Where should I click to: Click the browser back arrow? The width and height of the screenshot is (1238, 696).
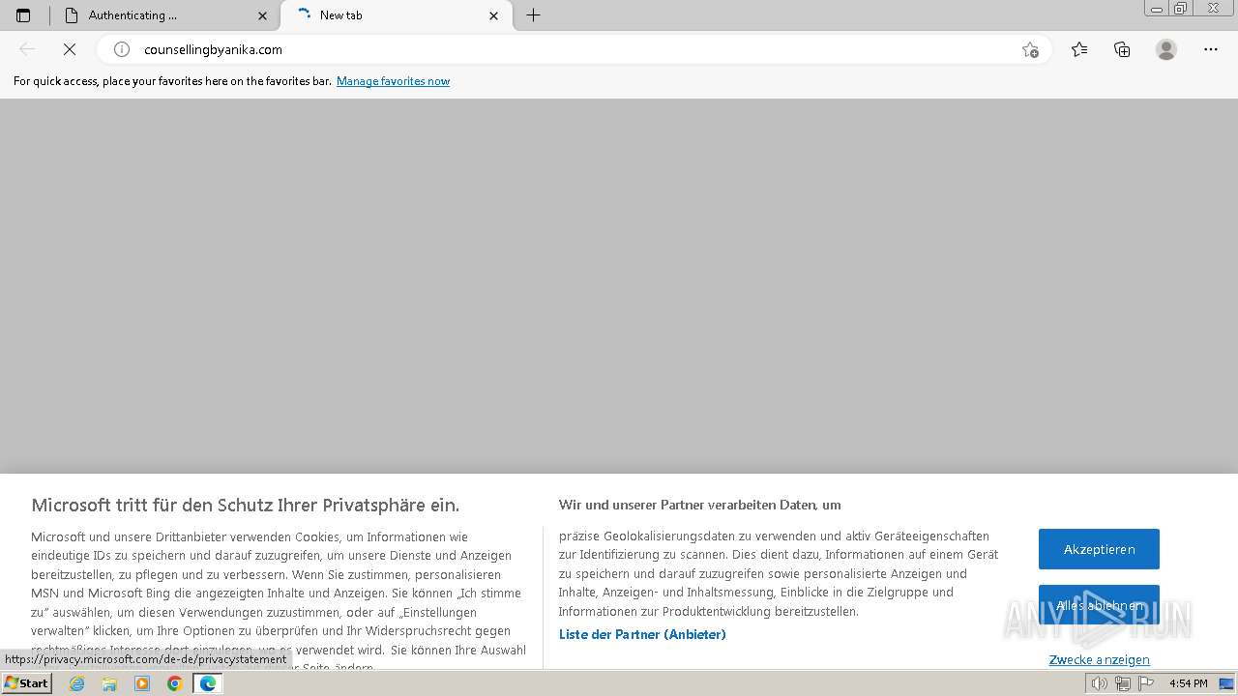tap(27, 49)
